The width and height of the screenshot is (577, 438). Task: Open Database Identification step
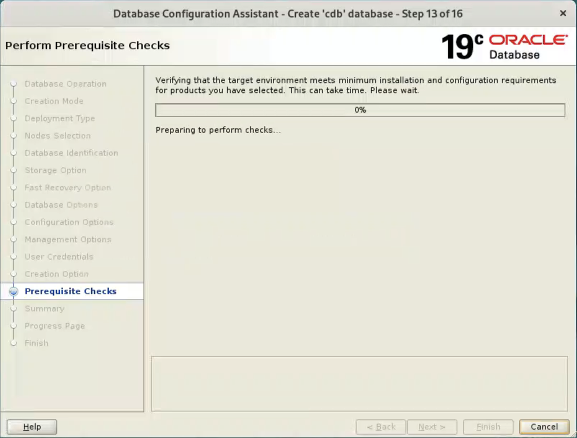(x=71, y=153)
